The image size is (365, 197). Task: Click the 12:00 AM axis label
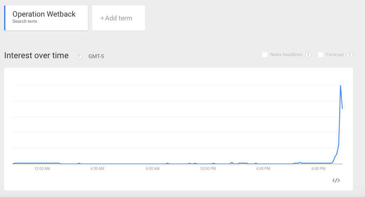pos(42,169)
